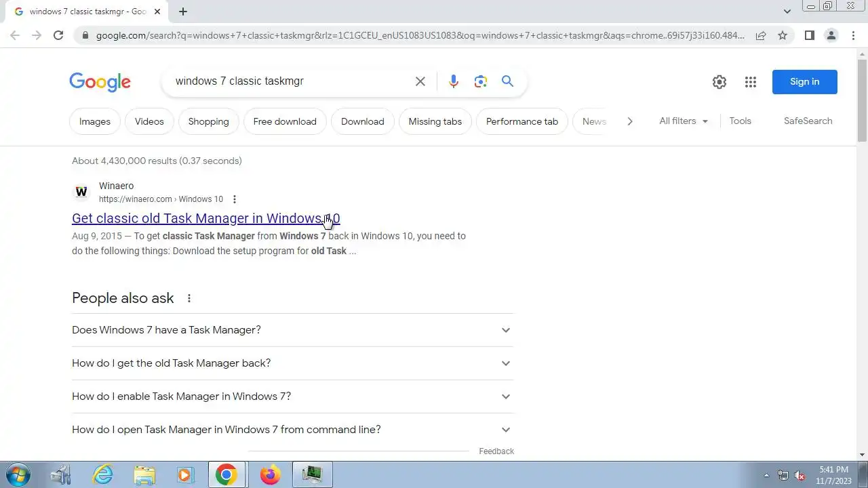
Task: Open Get classic old Task Manager link
Action: 205,218
